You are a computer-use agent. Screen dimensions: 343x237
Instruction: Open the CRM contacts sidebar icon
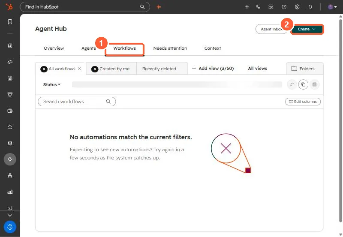(10, 46)
